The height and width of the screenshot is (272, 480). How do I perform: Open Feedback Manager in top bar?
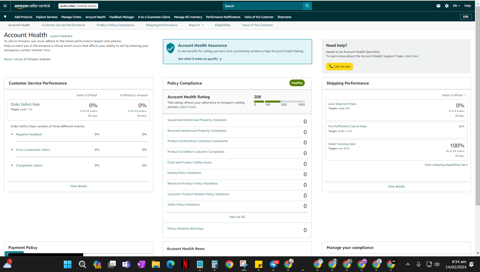pos(122,17)
